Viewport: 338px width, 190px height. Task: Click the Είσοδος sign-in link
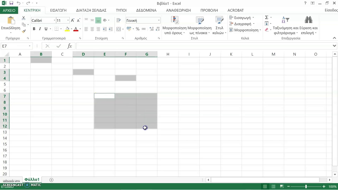[331, 10]
